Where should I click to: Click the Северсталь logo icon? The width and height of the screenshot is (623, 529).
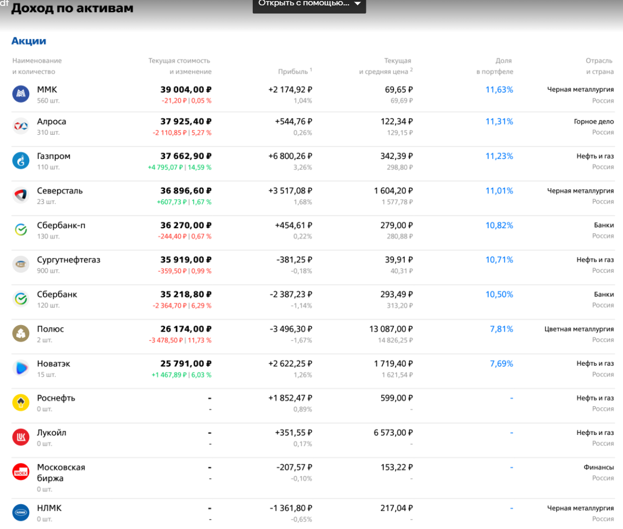point(21,195)
